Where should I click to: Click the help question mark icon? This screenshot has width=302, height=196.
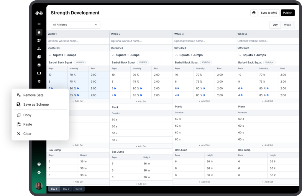[x=39, y=164]
